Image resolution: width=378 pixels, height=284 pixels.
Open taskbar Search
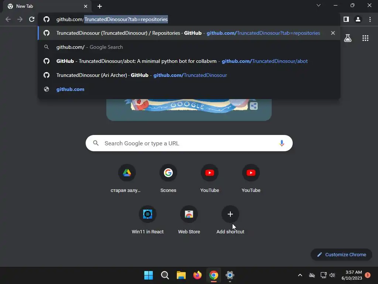point(165,275)
